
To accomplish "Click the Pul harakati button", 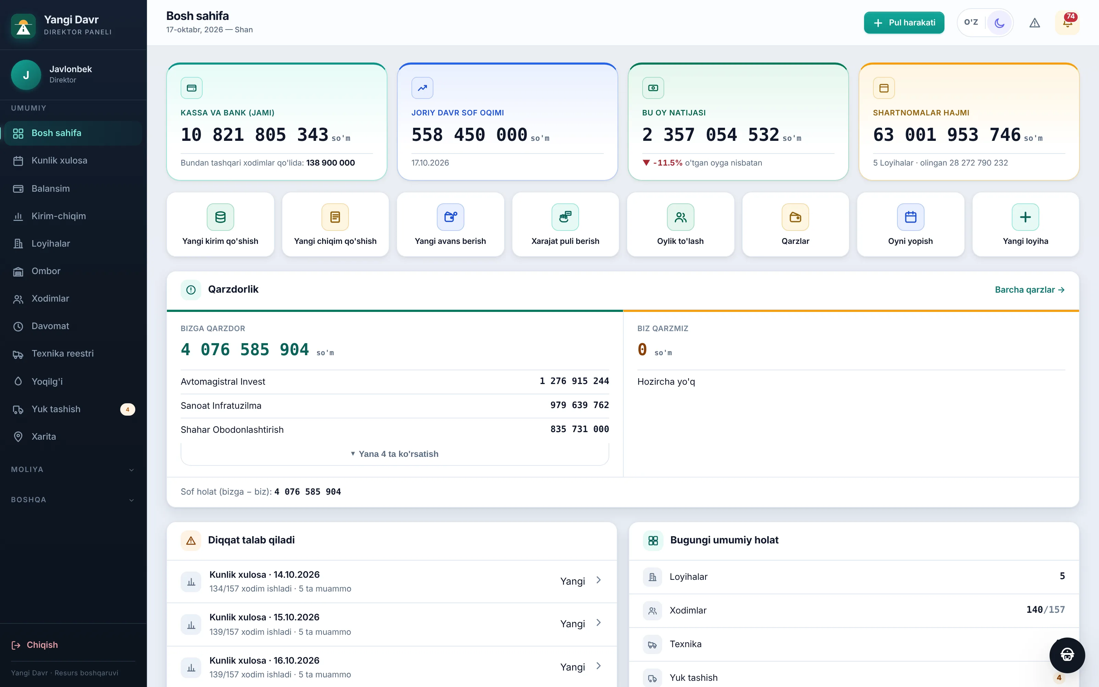I will [x=904, y=23].
